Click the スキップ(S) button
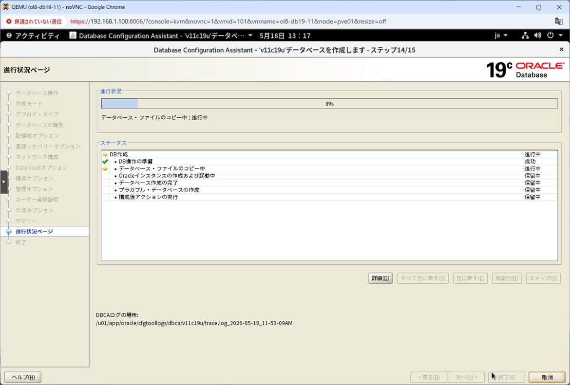This screenshot has height=385, width=570. (x=543, y=278)
